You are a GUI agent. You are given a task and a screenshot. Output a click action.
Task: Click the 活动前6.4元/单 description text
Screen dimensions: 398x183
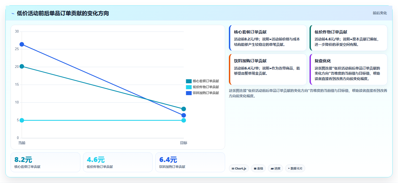(267, 71)
